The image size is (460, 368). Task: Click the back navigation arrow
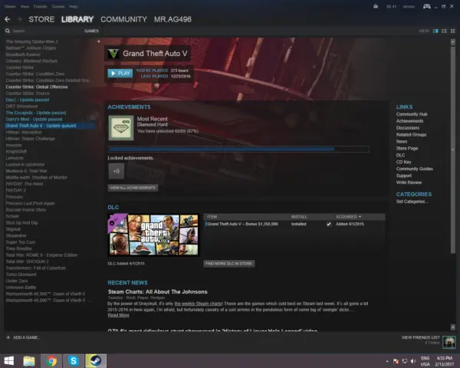point(8,17)
